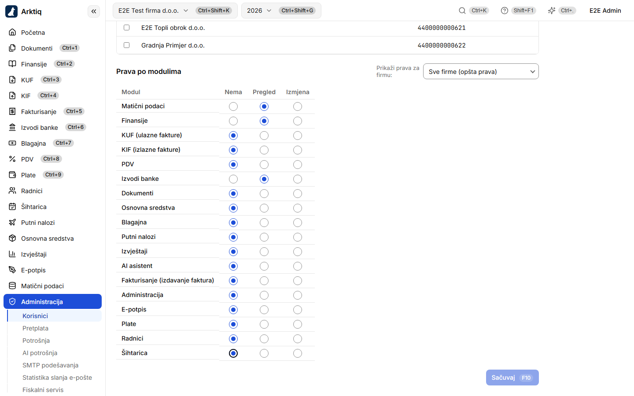Click the Fakturisanje invoice icon
The image size is (634, 396).
(12, 112)
